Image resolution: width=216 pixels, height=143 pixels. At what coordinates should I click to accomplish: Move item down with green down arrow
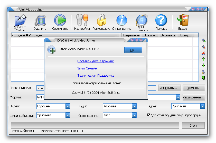(203, 65)
